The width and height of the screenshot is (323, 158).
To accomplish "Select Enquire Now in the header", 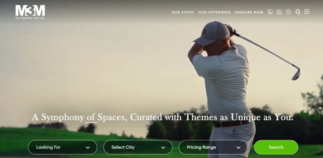I will click(x=249, y=12).
